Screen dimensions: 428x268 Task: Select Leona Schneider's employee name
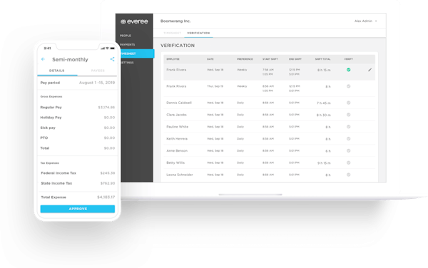(180, 175)
